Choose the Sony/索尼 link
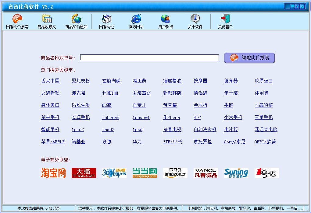The image size is (311, 213). click(235, 142)
